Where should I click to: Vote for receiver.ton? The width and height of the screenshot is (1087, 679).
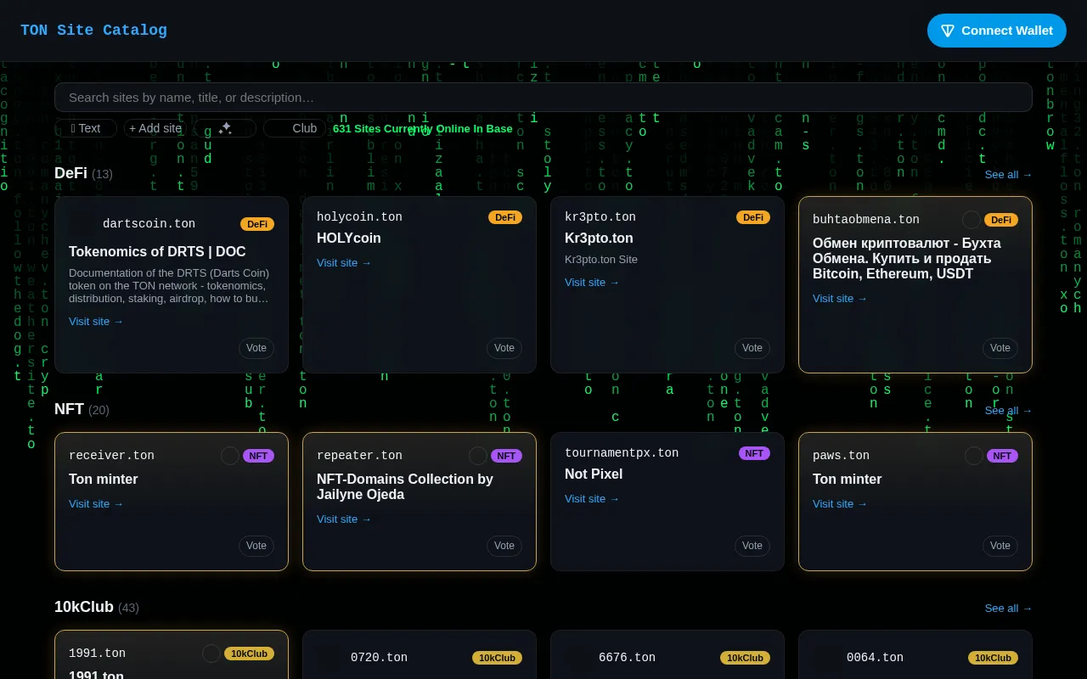pyautogui.click(x=256, y=546)
